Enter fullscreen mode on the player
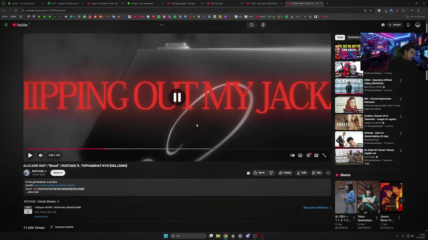This screenshot has height=240, width=428. 324,155
